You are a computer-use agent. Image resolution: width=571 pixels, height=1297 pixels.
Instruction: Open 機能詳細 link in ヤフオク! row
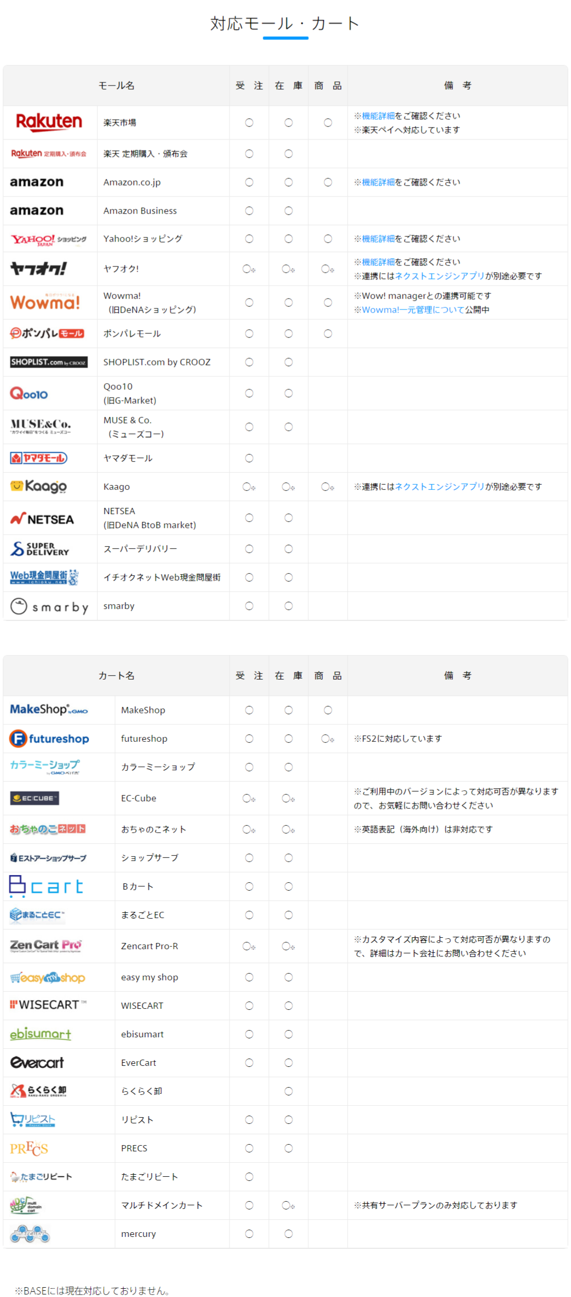click(x=378, y=262)
